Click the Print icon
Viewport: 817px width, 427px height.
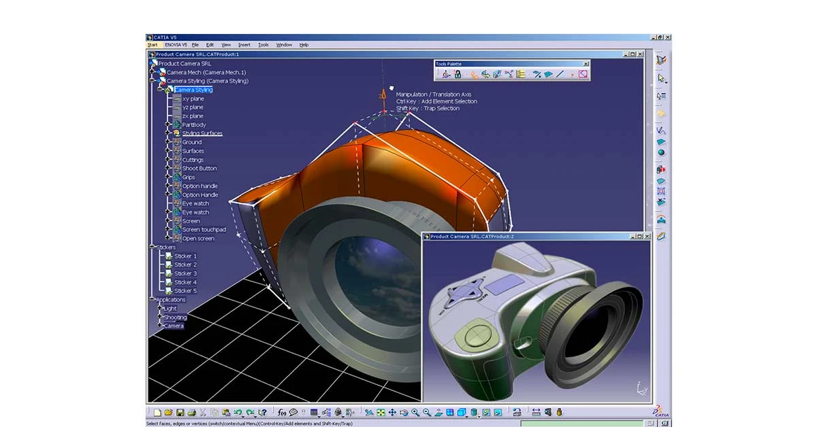tap(190, 413)
